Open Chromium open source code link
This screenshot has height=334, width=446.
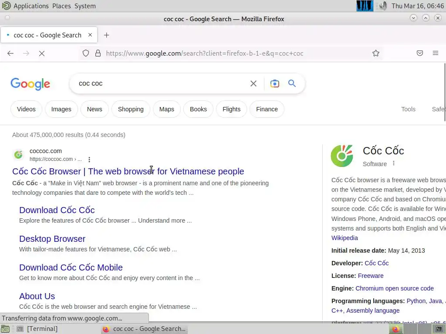pyautogui.click(x=395, y=288)
